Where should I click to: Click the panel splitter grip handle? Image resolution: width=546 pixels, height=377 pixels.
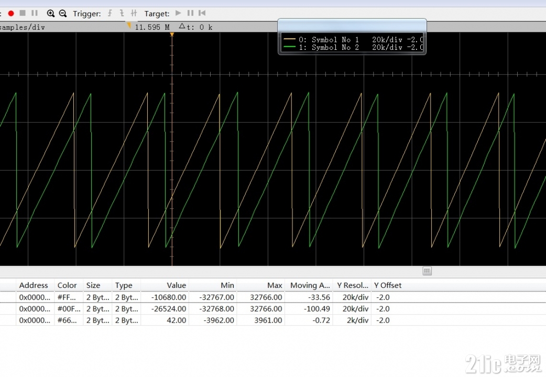click(427, 271)
